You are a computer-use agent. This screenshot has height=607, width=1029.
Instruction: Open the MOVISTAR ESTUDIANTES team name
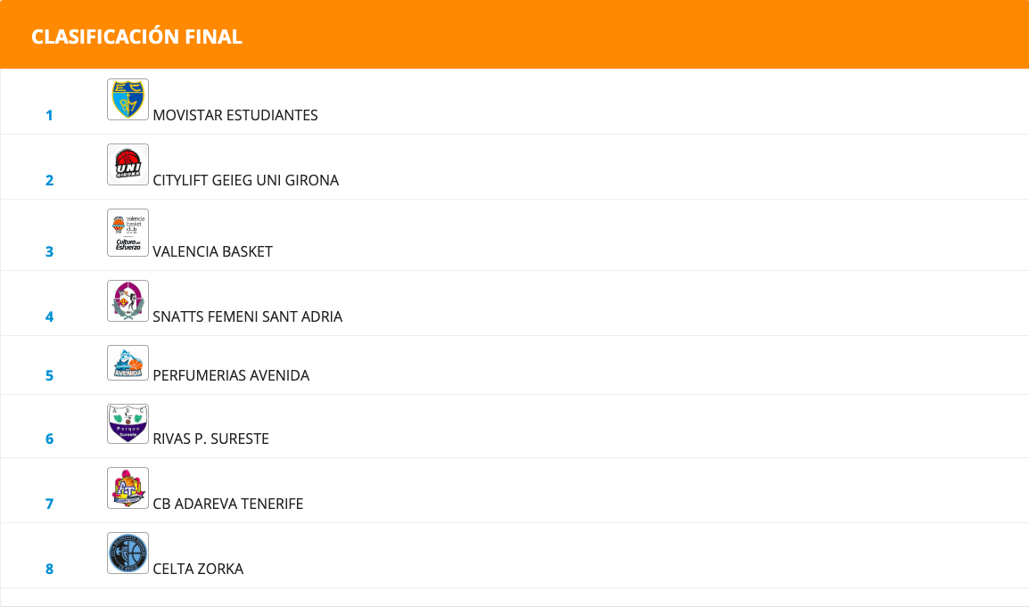pyautogui.click(x=235, y=115)
